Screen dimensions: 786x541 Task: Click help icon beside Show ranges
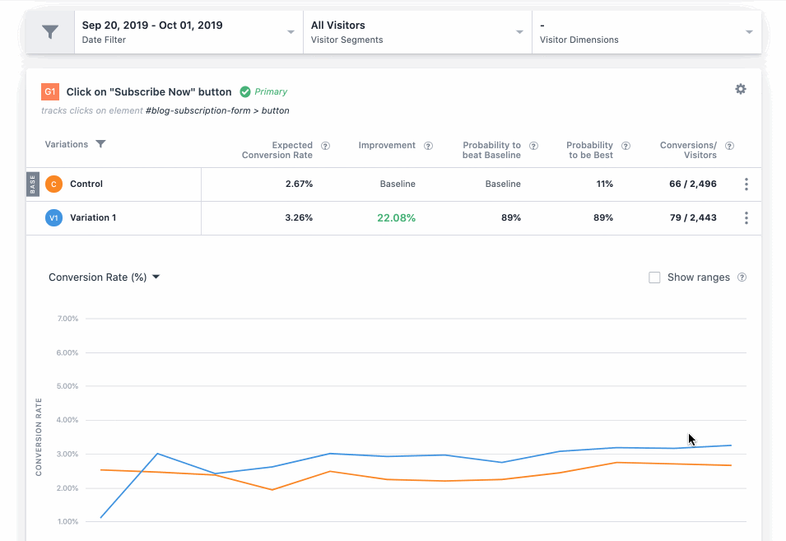[x=742, y=277]
